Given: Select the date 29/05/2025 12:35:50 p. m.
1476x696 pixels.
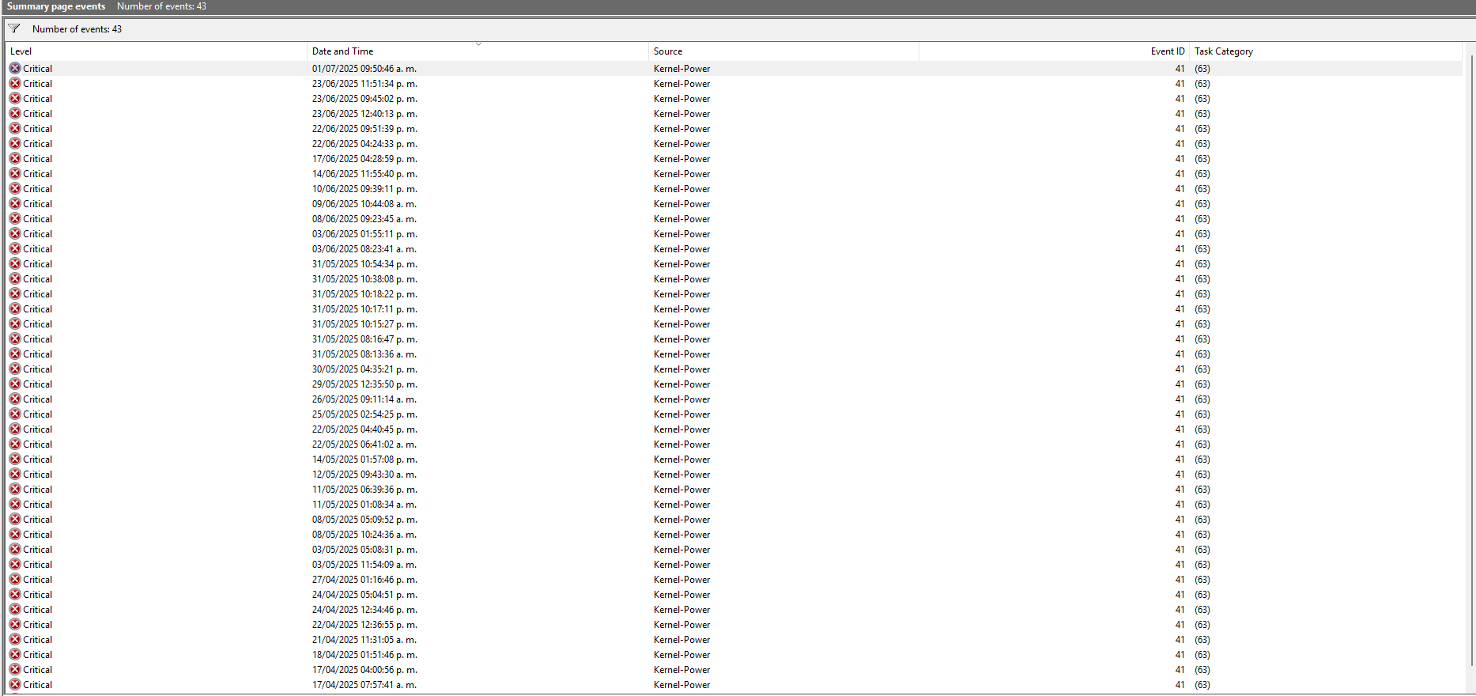Looking at the screenshot, I should point(364,384).
